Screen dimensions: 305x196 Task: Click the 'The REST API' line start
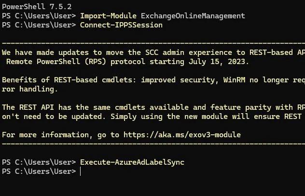pyautogui.click(x=28, y=107)
